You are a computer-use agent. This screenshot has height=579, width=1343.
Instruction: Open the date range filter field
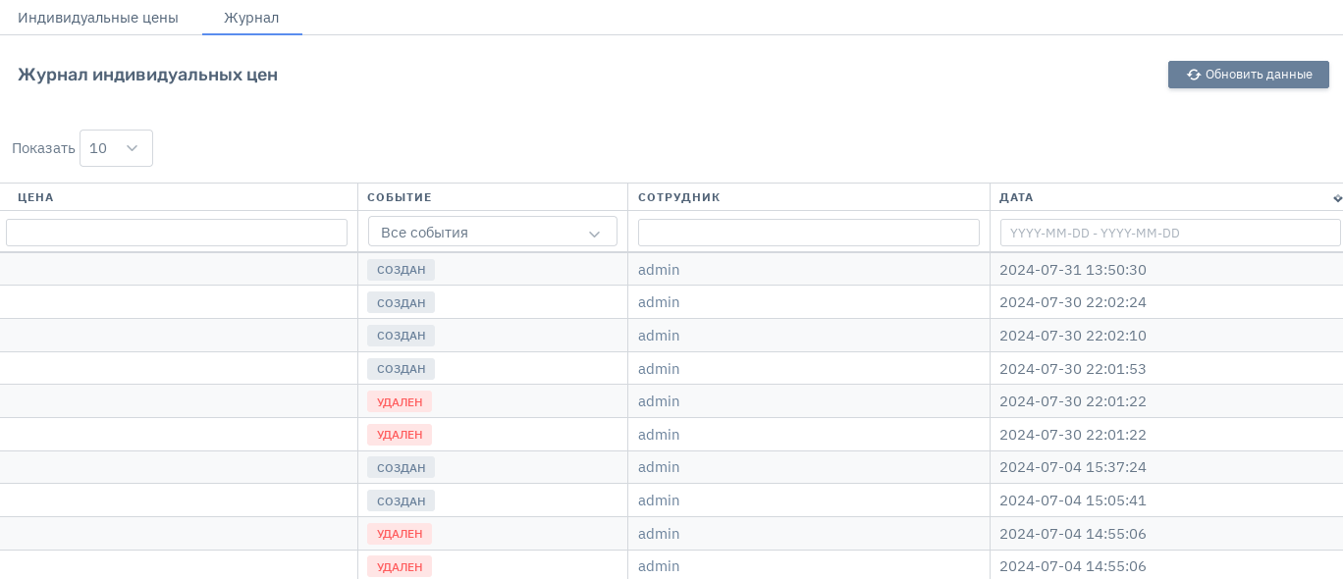1169,233
